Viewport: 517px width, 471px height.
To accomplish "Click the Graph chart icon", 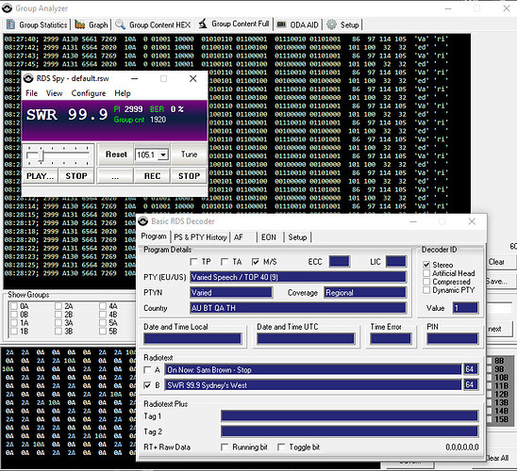I will (x=79, y=24).
